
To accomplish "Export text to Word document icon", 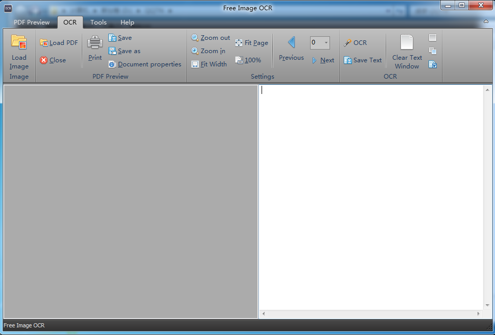I will pos(433,64).
